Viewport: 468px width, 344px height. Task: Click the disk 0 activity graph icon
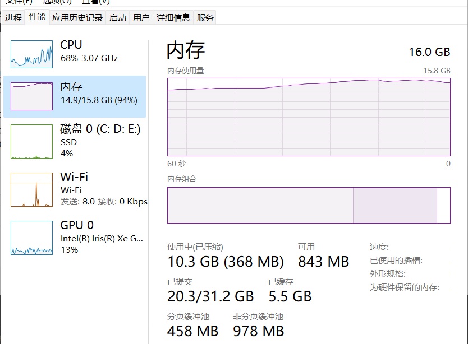pyautogui.click(x=32, y=141)
